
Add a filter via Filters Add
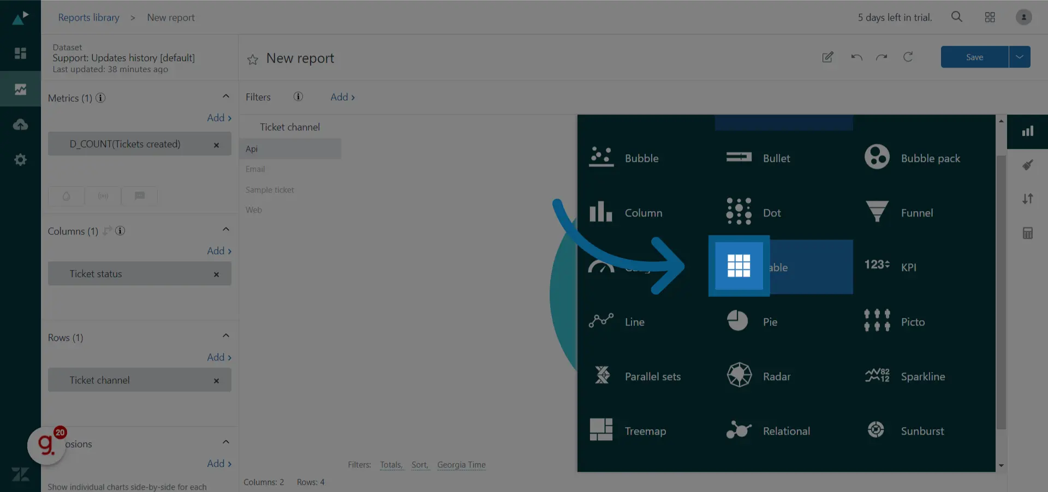tap(343, 97)
